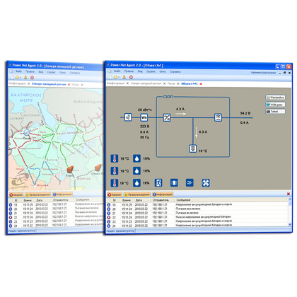Click the thermometer icon in the second sensor row
The width and height of the screenshot is (297, 297).
tap(115, 170)
